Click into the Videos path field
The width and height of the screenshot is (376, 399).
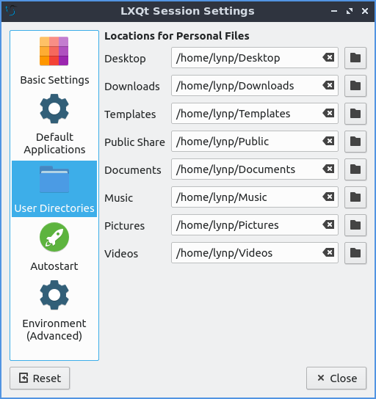[x=255, y=253]
